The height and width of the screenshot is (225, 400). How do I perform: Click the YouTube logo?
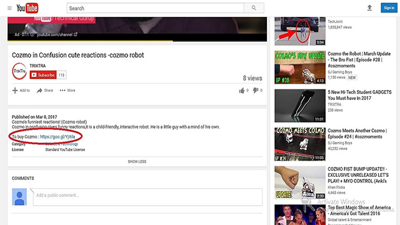(x=27, y=8)
